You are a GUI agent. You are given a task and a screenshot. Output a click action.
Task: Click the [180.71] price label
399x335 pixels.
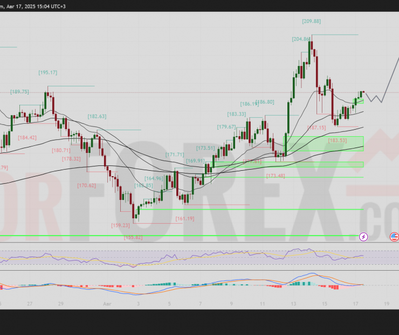[x=61, y=150]
